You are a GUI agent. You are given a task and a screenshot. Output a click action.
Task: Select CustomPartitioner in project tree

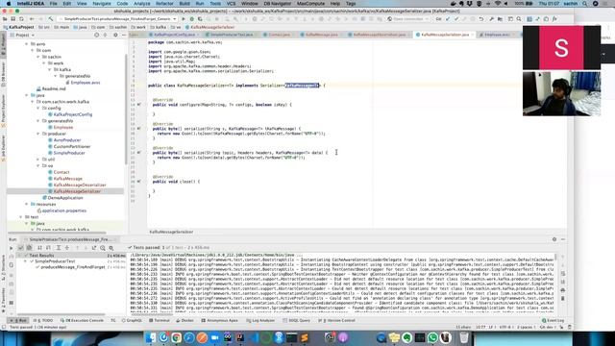pyautogui.click(x=72, y=147)
